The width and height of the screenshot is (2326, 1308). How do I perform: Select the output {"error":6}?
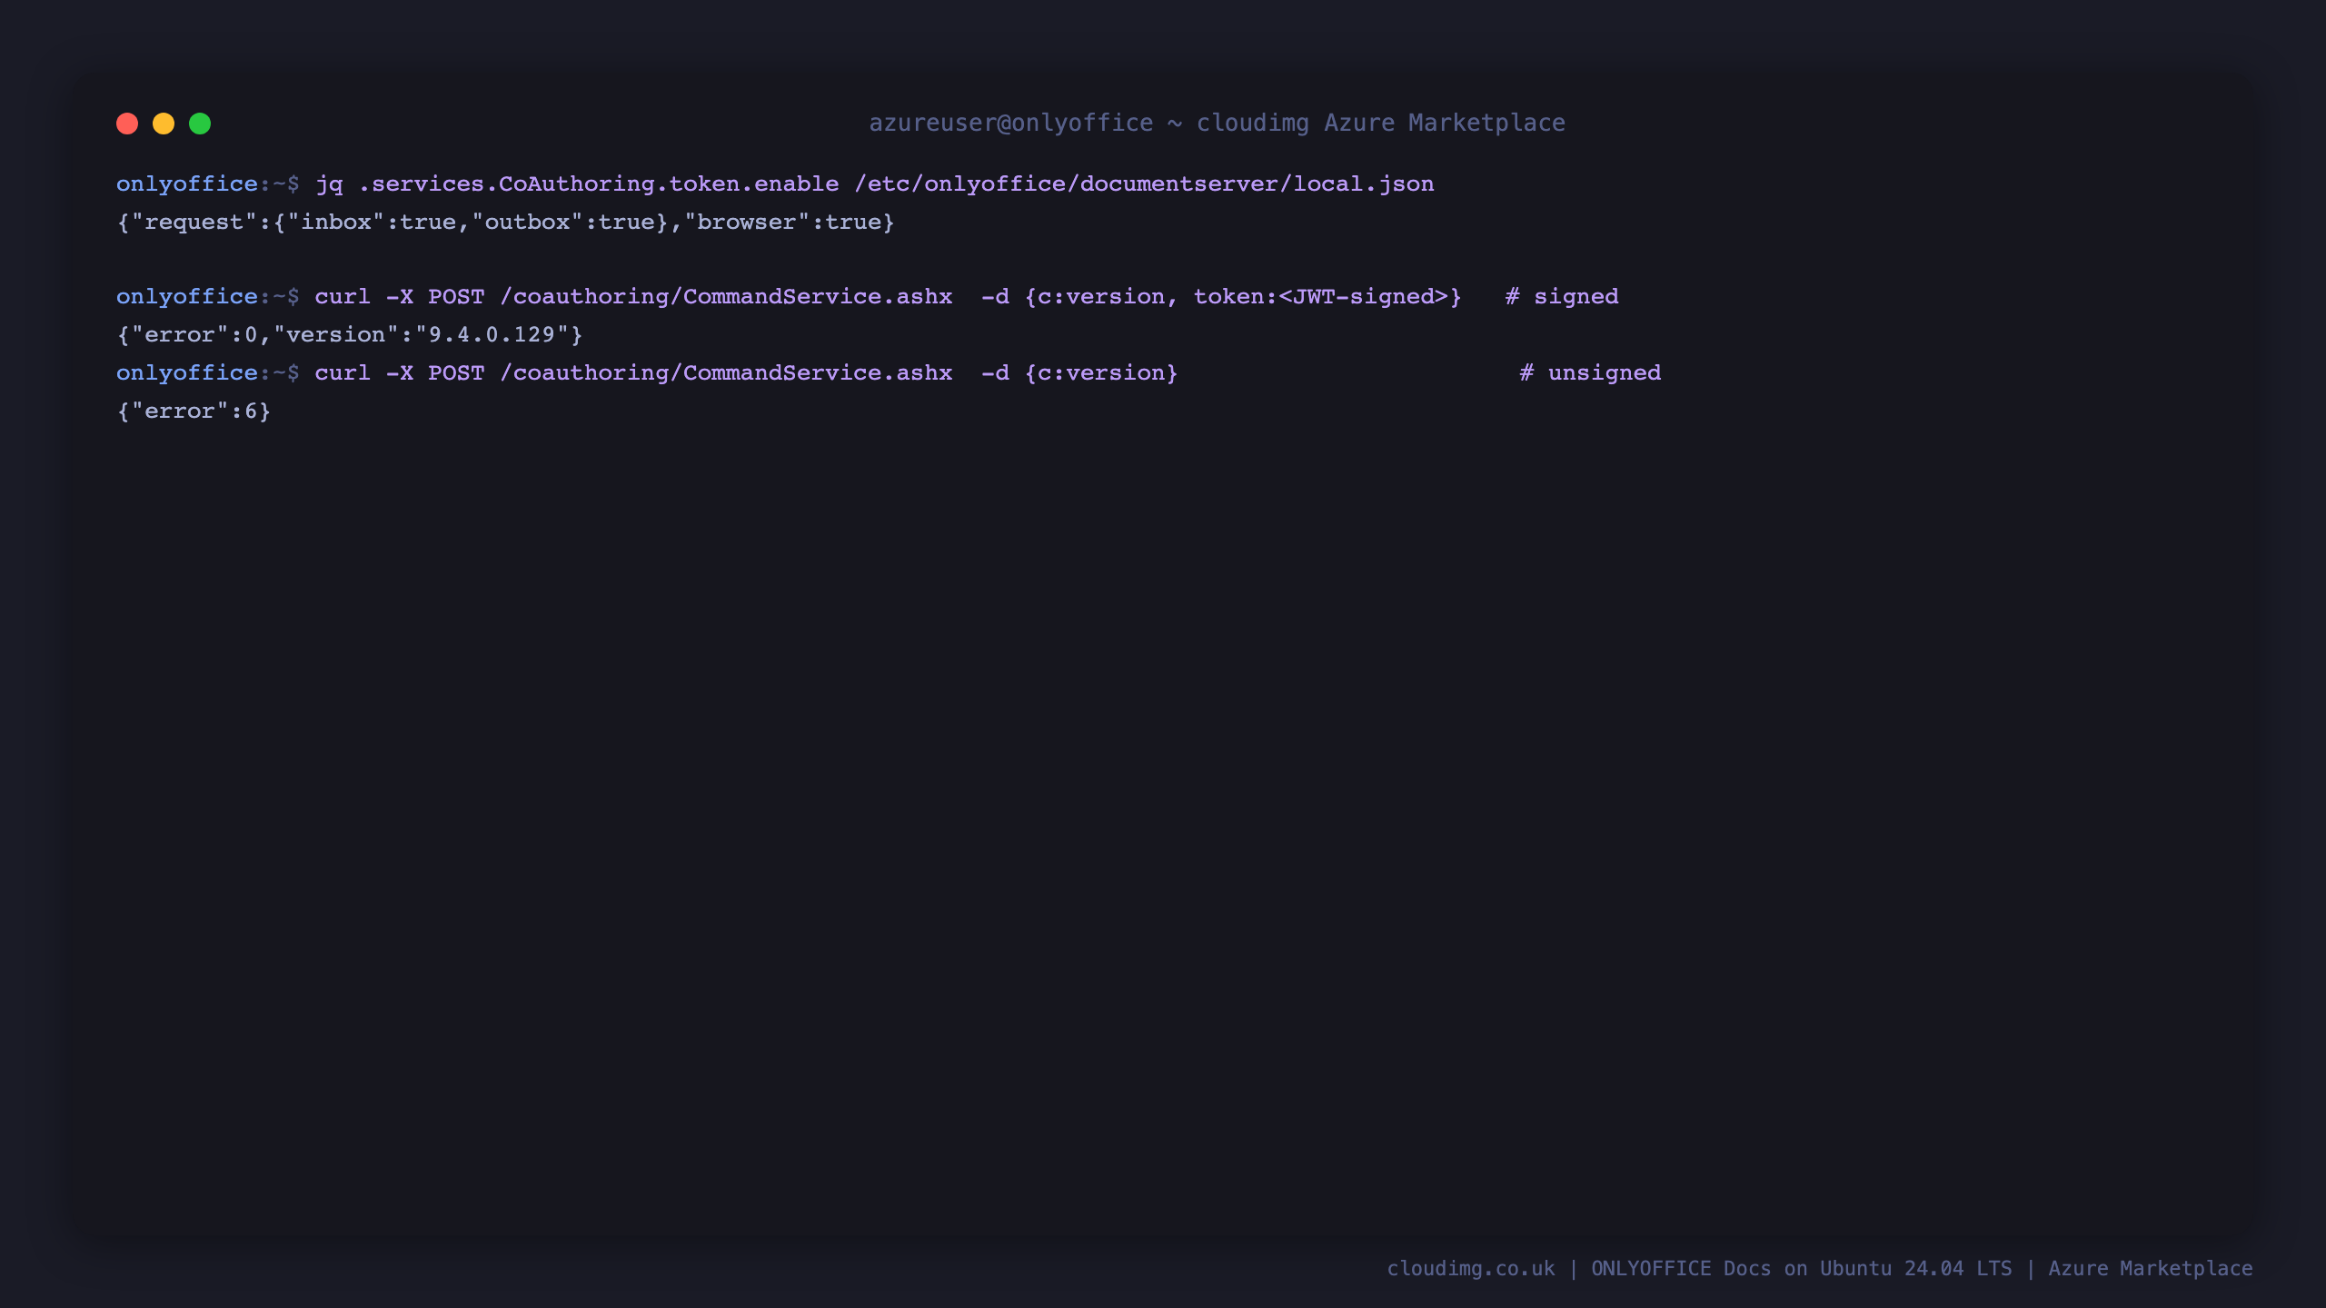click(x=194, y=411)
